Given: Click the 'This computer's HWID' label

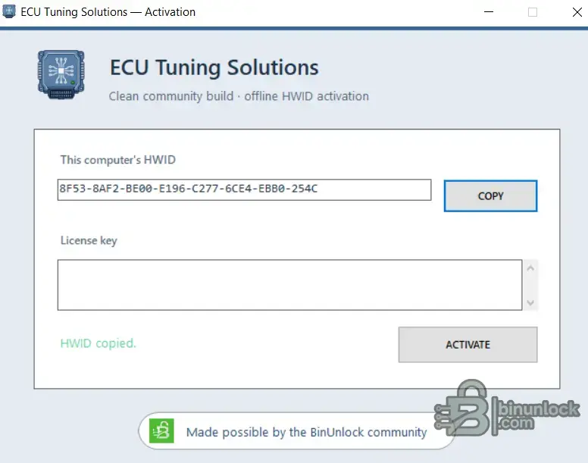Looking at the screenshot, I should [117, 160].
